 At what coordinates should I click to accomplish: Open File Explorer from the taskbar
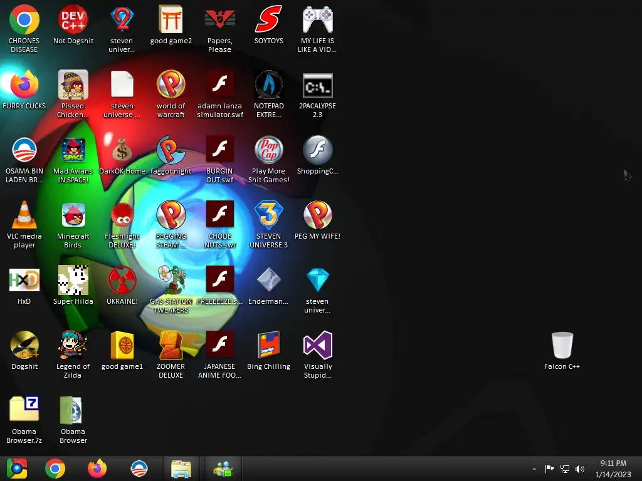181,468
